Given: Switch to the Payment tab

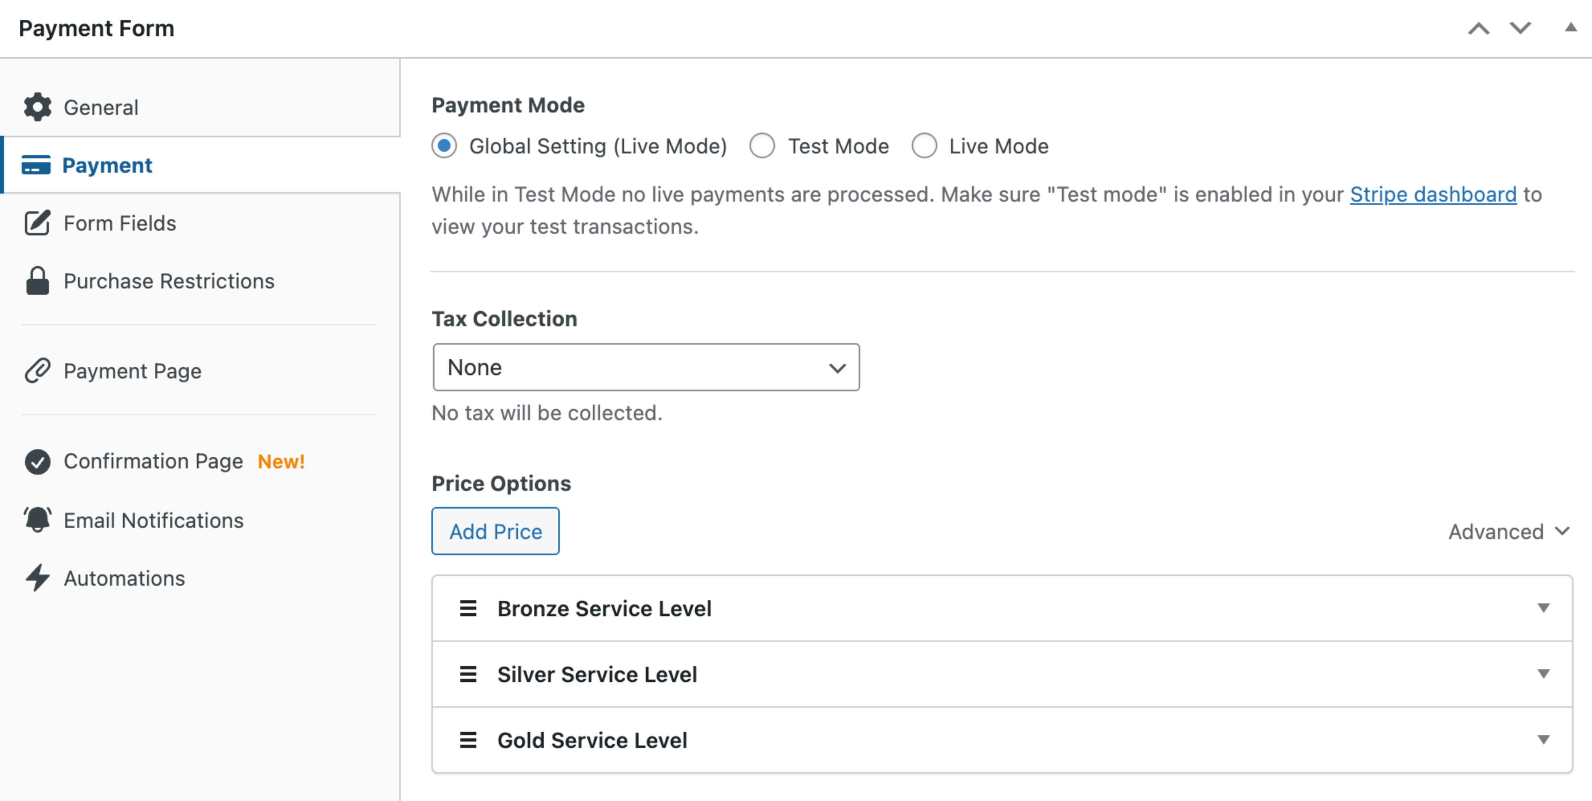Looking at the screenshot, I should [x=108, y=166].
